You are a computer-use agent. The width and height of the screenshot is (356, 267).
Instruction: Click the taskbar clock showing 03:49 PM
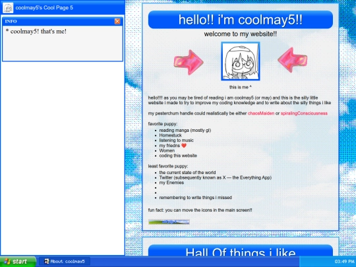pos(344,262)
